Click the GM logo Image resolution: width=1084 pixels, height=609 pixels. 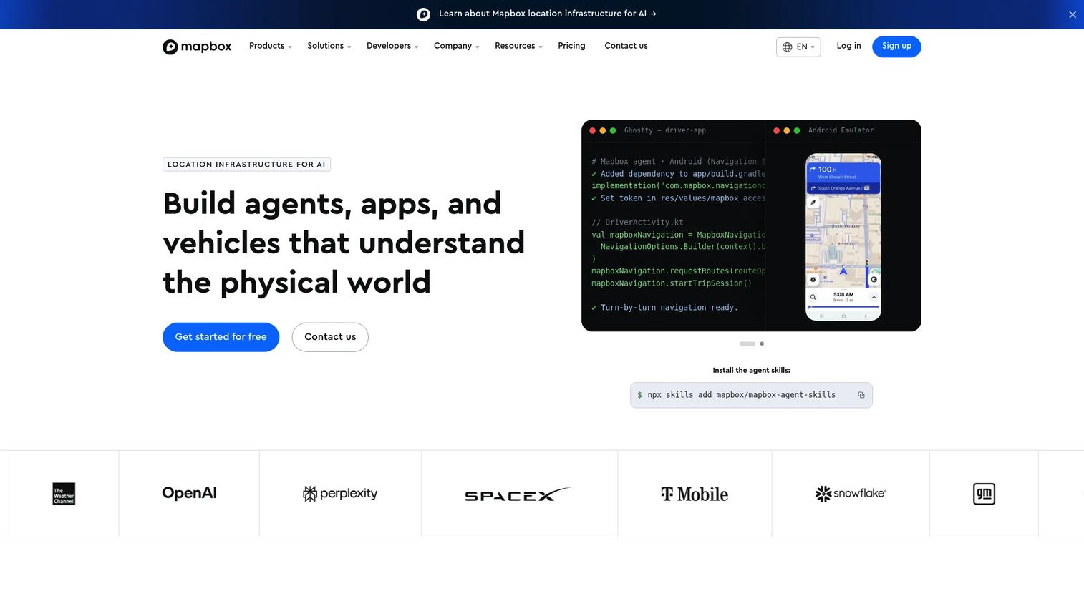click(984, 494)
